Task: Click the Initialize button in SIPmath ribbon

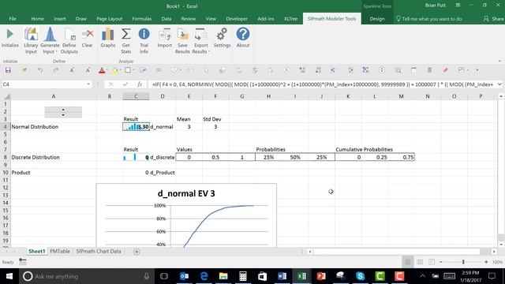Action: (10, 38)
